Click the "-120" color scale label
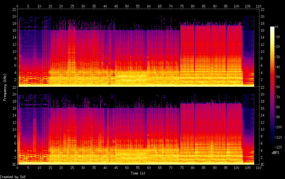The width and height of the screenshot is (285, 179). click(x=278, y=147)
